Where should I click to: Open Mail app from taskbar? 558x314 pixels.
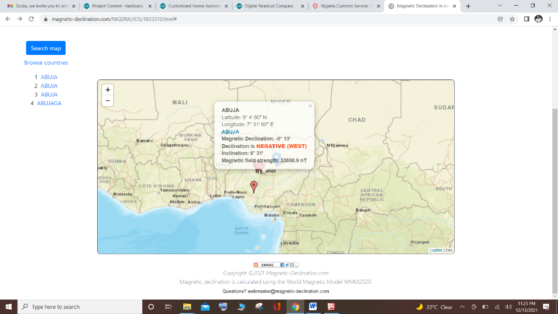(x=205, y=307)
